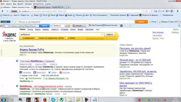181x102 pixels.
Task: Open the Файл menu
Action: (3, 4)
